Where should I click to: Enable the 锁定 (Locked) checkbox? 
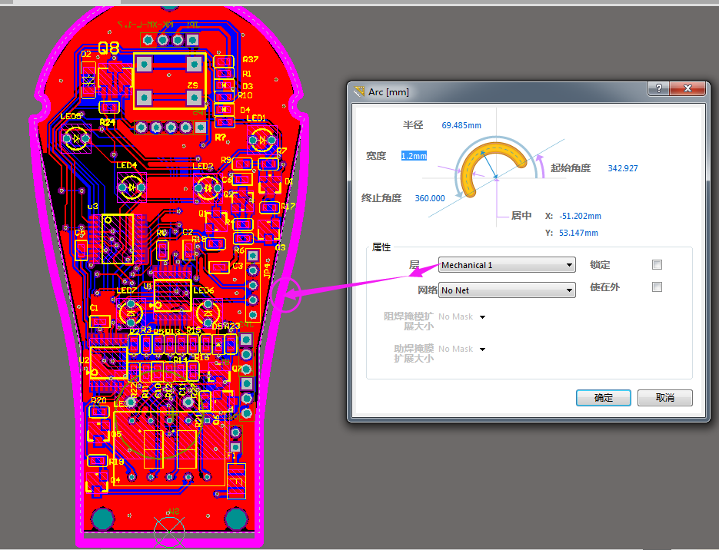pos(657,265)
